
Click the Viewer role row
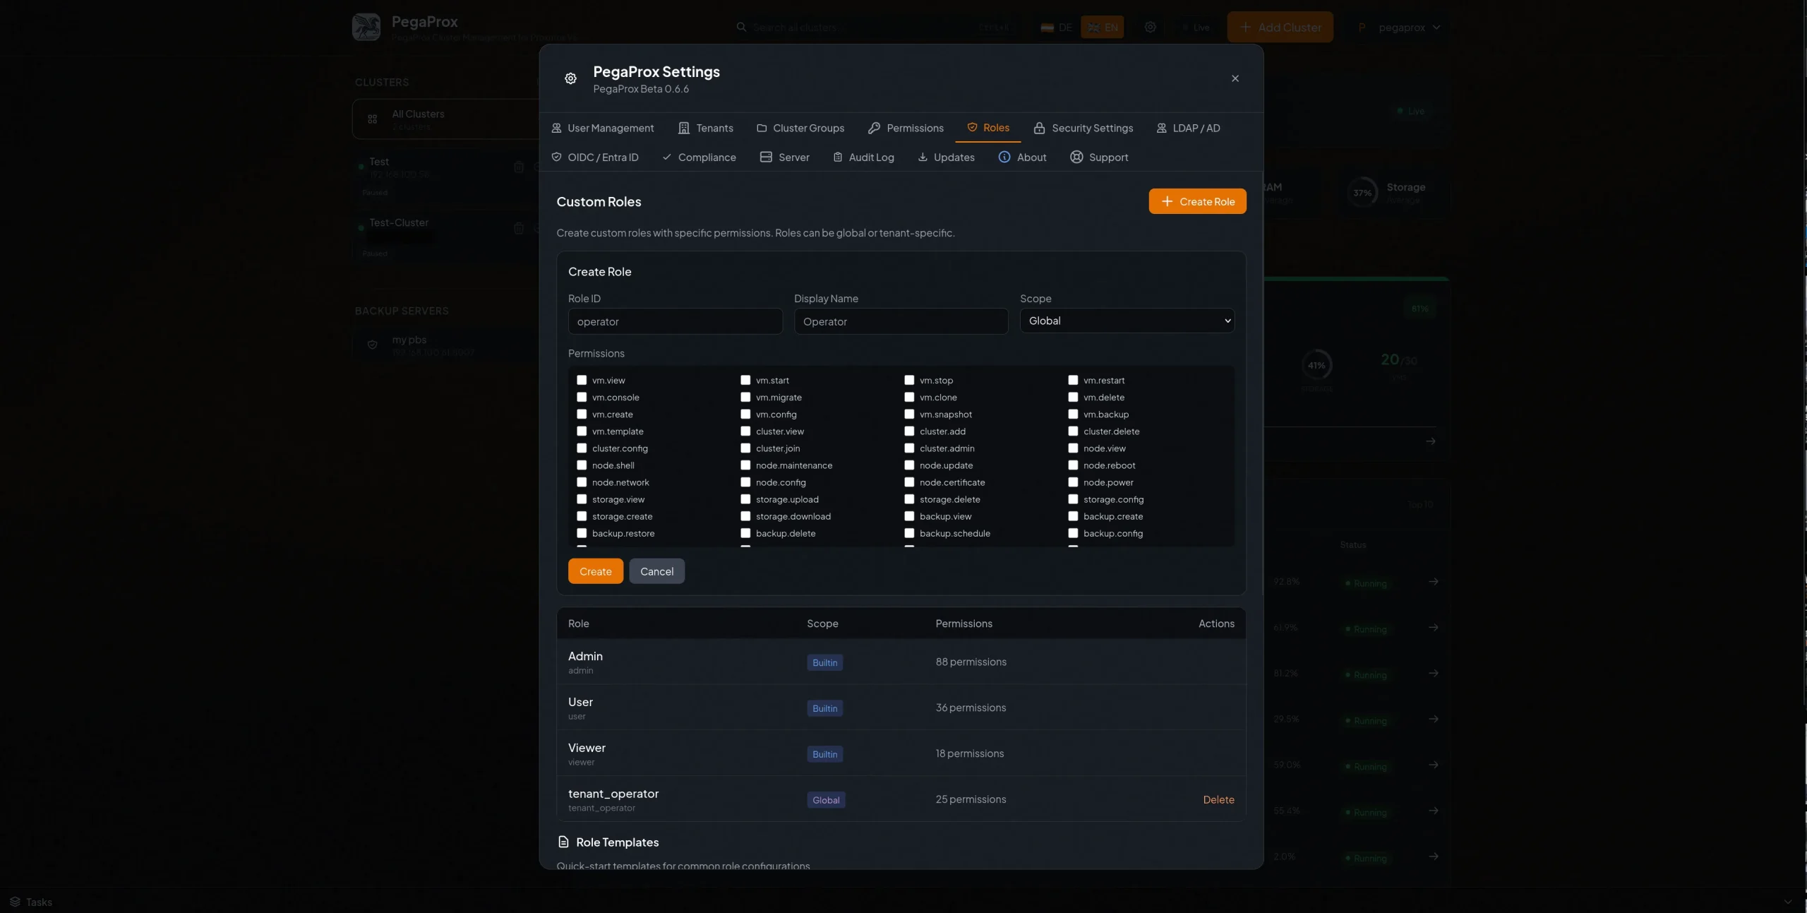pyautogui.click(x=901, y=753)
